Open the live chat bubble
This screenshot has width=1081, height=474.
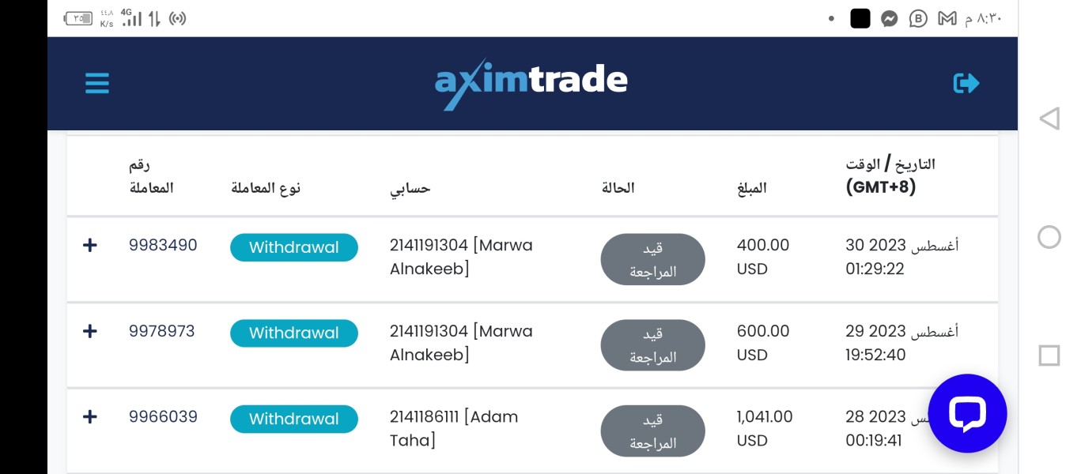coord(967,413)
